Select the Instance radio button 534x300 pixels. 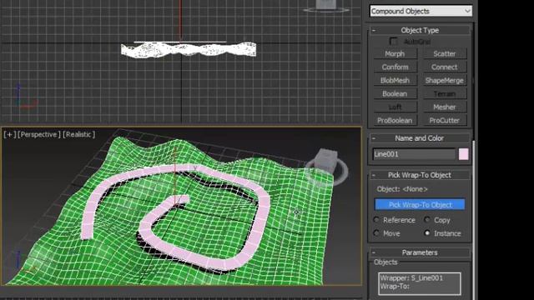click(x=427, y=233)
